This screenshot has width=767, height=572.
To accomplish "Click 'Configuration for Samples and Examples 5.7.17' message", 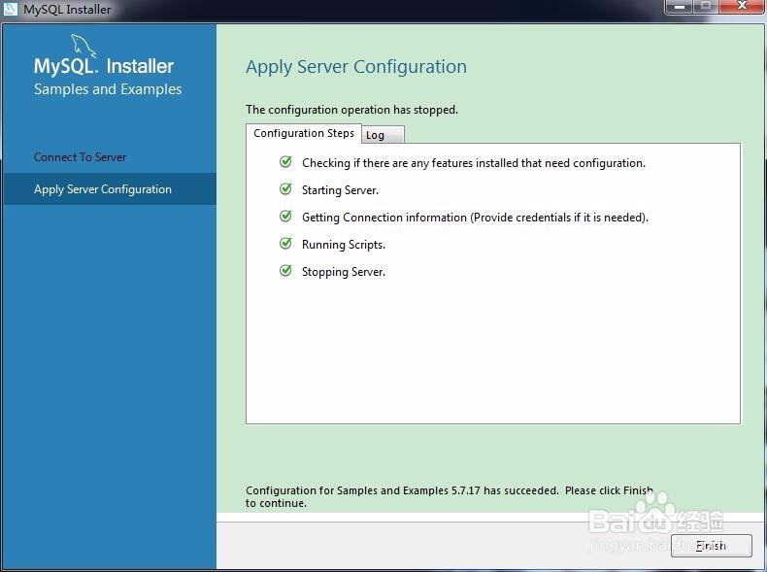I will (450, 496).
